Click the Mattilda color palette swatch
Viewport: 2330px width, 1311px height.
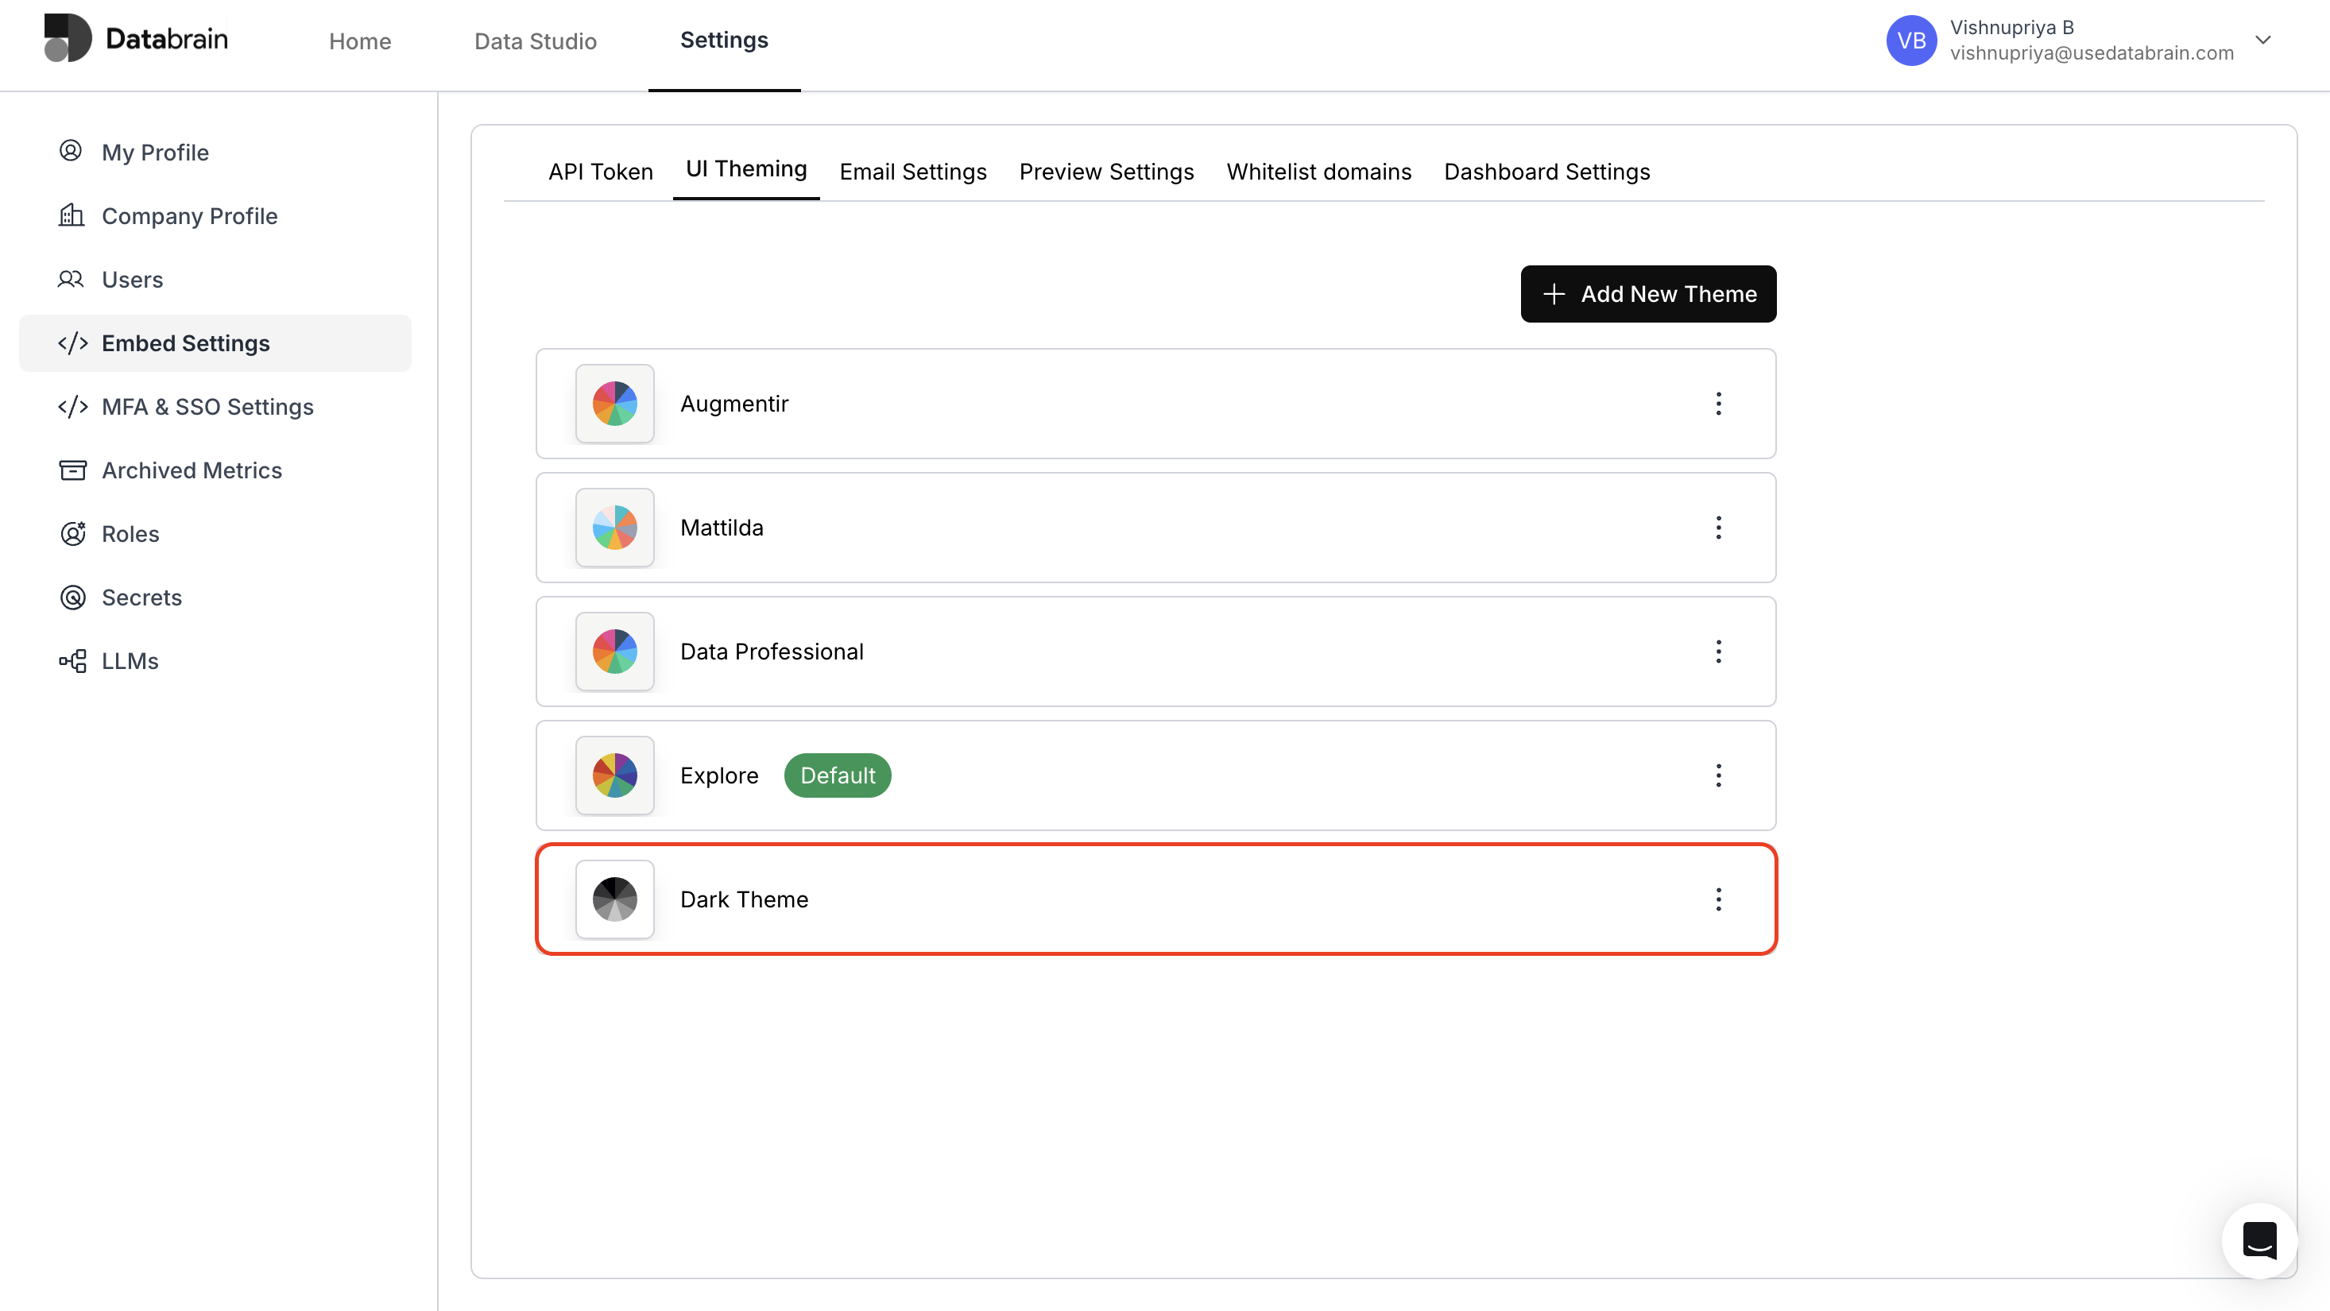[x=615, y=528]
